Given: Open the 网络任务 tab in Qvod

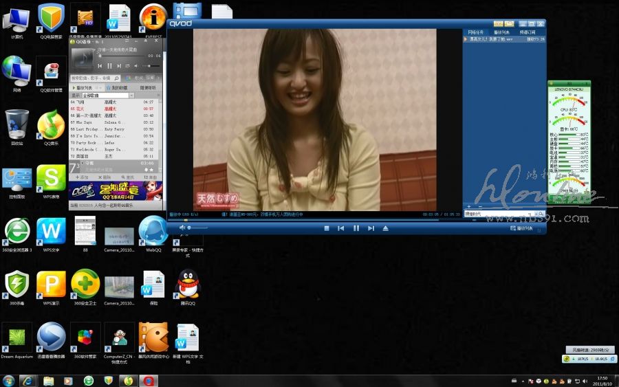Looking at the screenshot, I should coord(476,32).
